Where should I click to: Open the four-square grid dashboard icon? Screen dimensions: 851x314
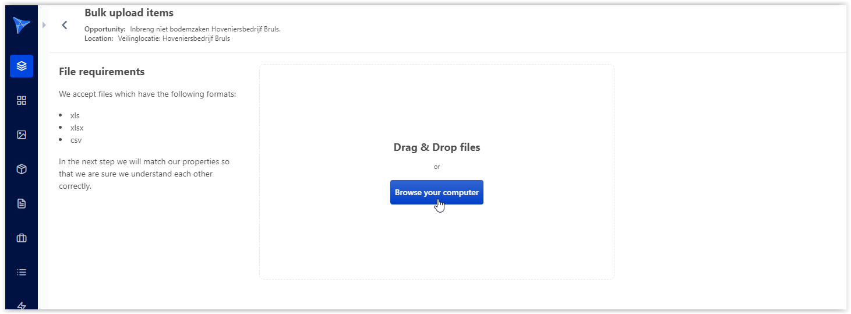tap(22, 100)
